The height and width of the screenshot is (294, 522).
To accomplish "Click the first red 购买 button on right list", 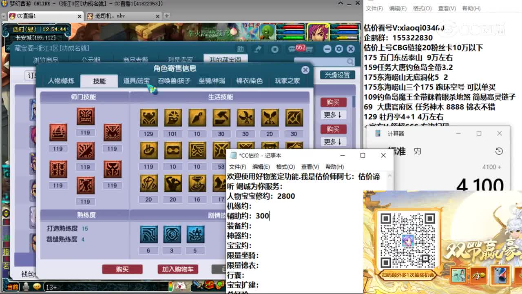I will [333, 102].
